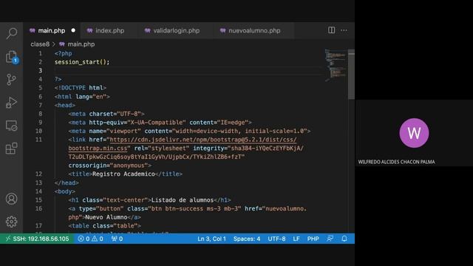Click the <!DOCTYPE html> line
473x266 pixels.
pos(81,88)
